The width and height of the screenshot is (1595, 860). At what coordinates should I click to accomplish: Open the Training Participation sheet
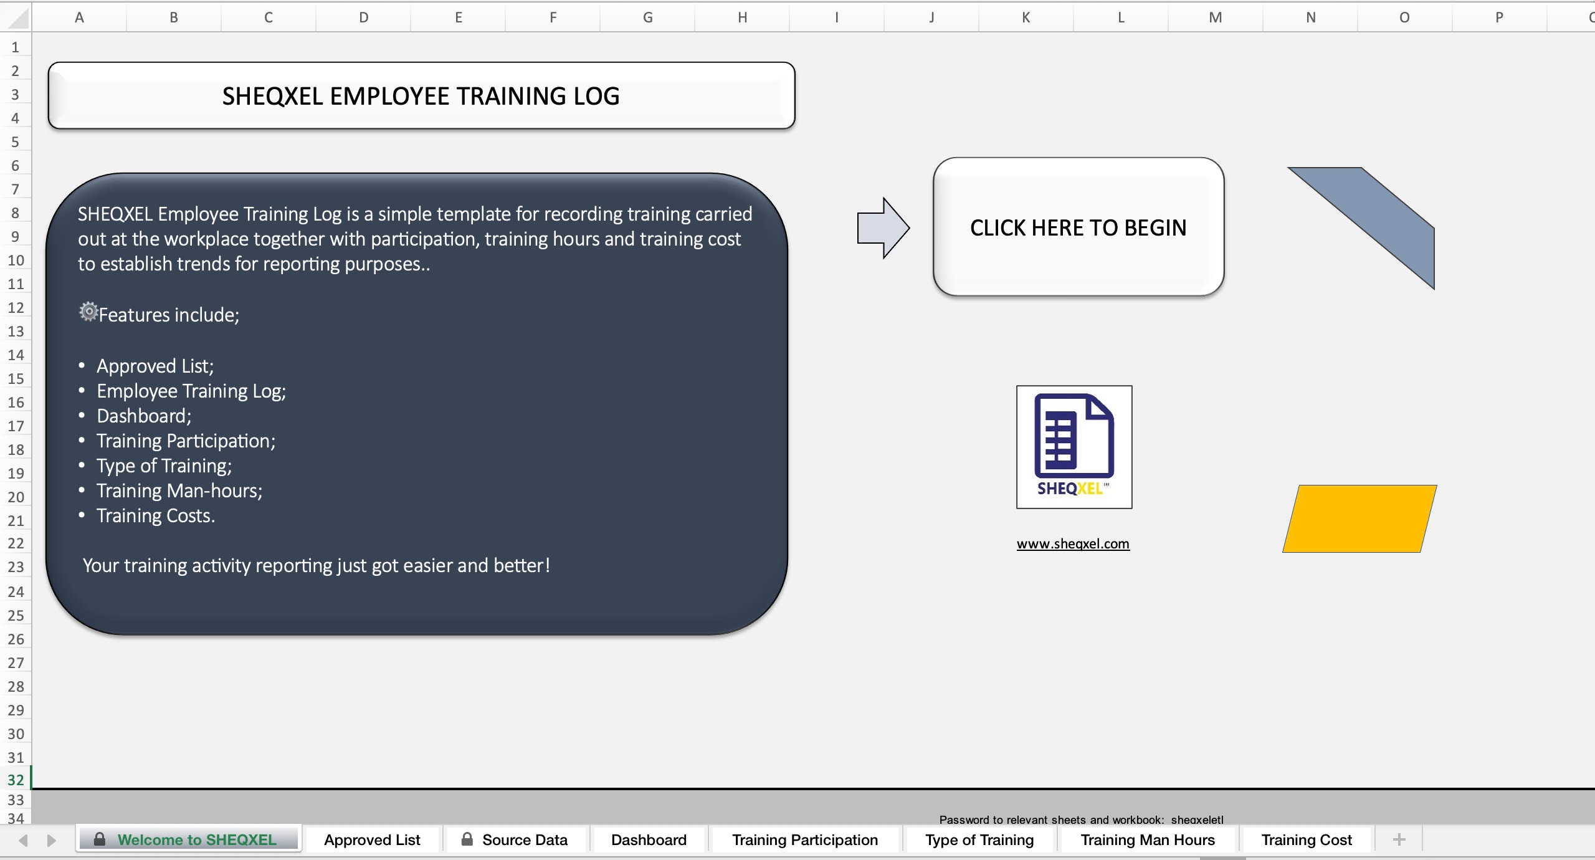[x=805, y=839]
